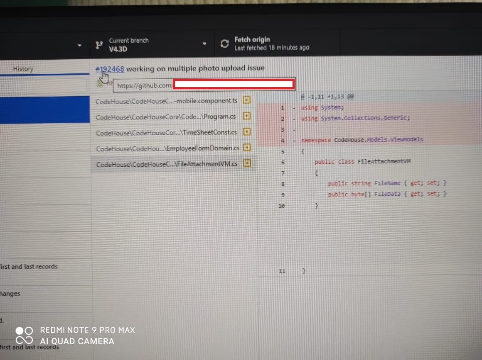Click the Fetch origin refresh icon
Viewport: 482px width, 360px height.
[x=224, y=43]
